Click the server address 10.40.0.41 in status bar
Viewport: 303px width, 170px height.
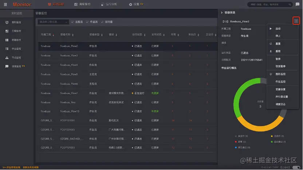coord(270,167)
